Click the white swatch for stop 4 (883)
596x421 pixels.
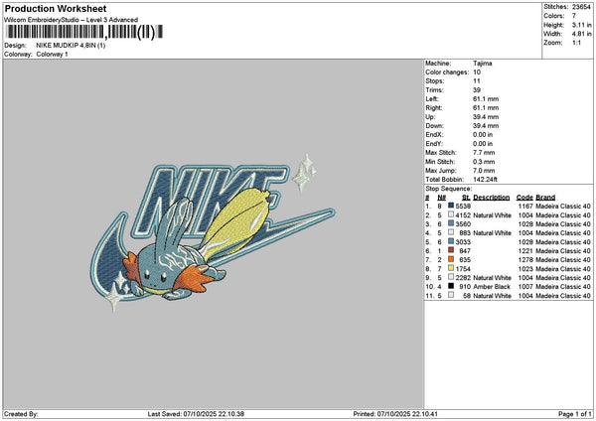(451, 232)
